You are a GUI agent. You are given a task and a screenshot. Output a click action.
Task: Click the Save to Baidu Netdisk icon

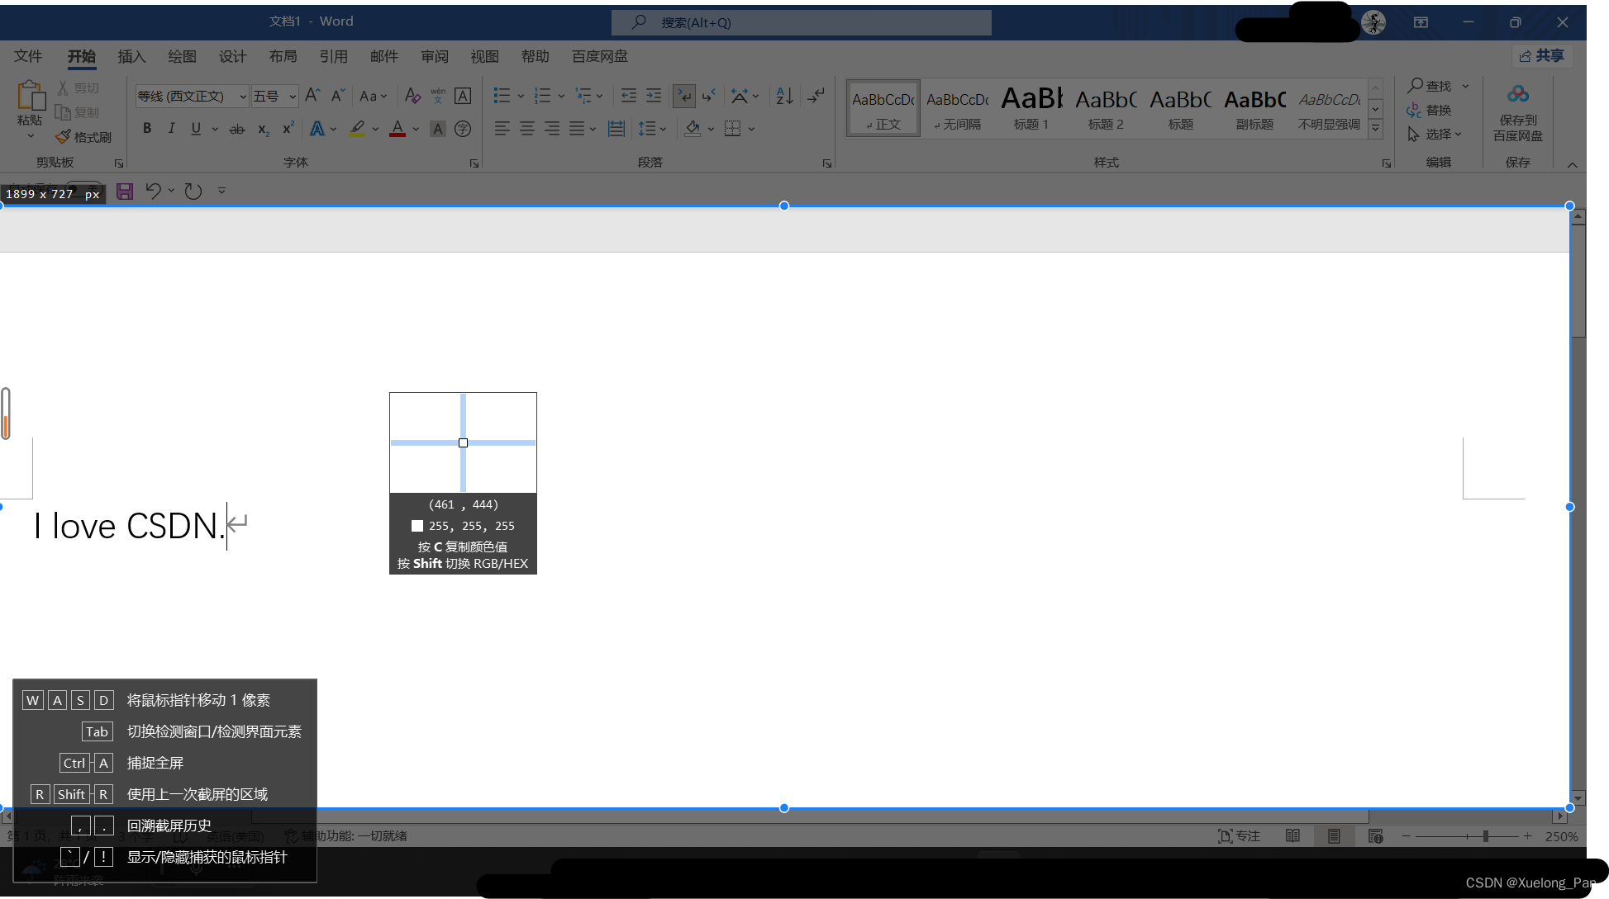1518,94
